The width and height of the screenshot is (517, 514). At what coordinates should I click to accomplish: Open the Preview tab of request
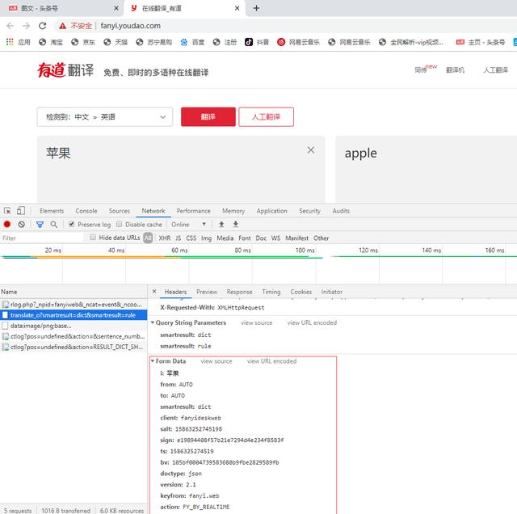207,292
